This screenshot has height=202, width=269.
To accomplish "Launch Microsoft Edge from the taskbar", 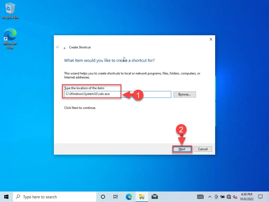I will [129, 197].
